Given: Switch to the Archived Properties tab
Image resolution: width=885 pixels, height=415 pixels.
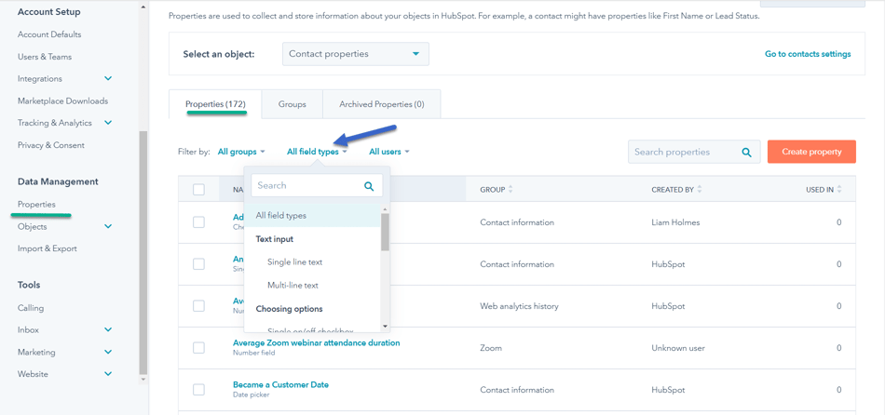Looking at the screenshot, I should 381,104.
